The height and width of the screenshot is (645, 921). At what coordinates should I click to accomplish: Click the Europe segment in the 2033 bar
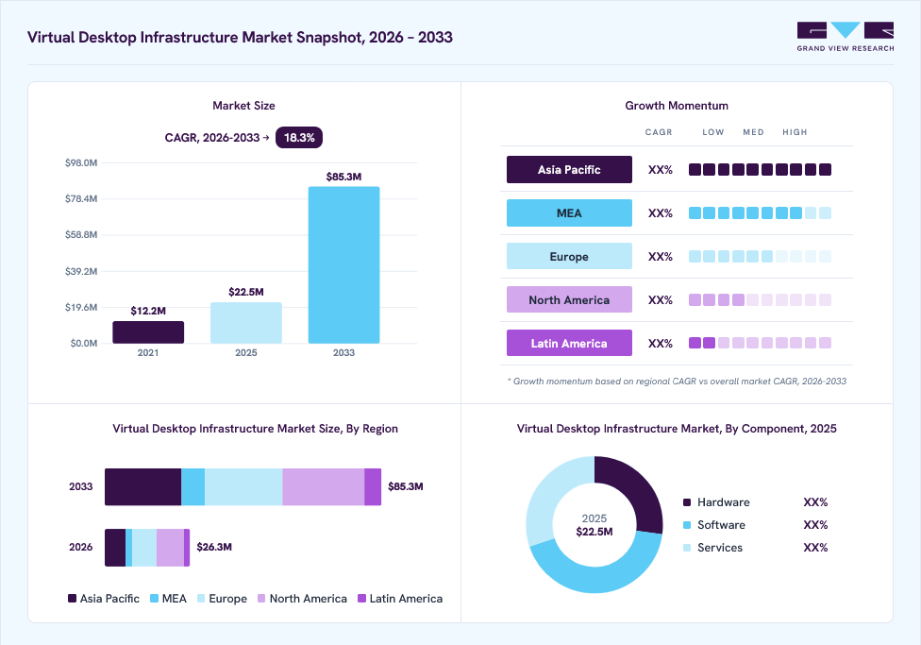(x=243, y=487)
